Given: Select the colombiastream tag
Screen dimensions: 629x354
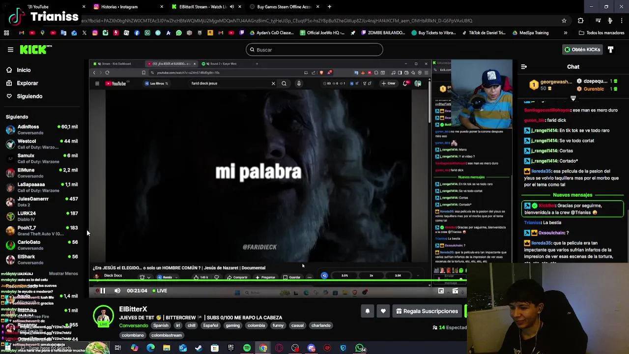Looking at the screenshot, I should tap(167, 335).
